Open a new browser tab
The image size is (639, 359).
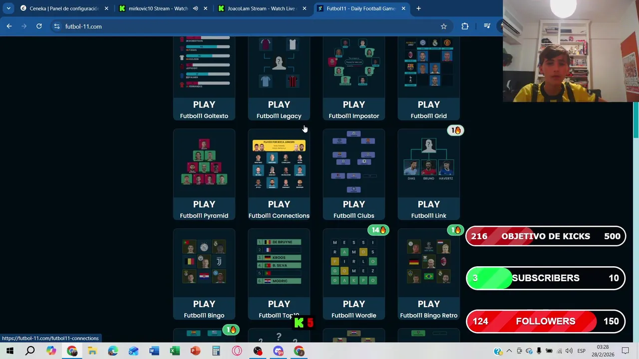click(x=418, y=8)
